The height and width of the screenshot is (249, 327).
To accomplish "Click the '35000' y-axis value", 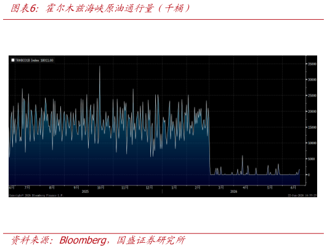I will [x=312, y=64].
